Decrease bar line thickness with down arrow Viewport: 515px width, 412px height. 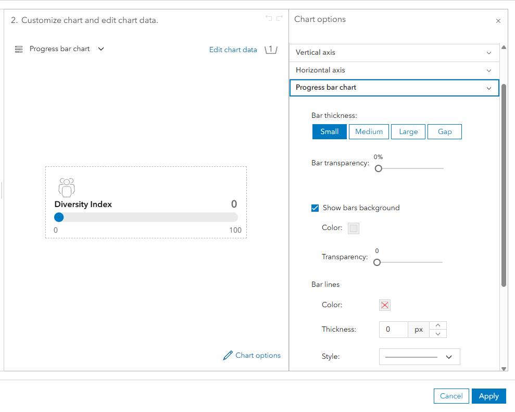pyautogui.click(x=438, y=334)
